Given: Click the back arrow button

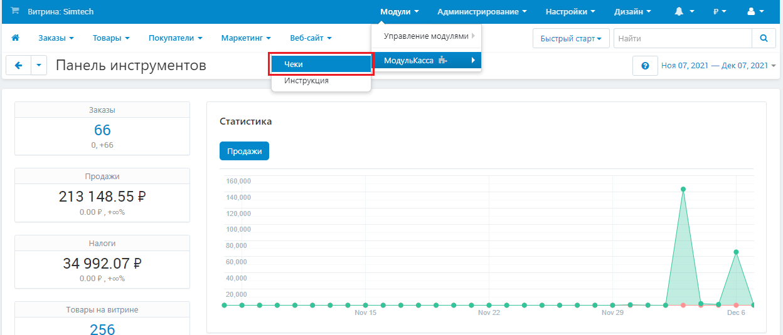Looking at the screenshot, I should click(18, 65).
